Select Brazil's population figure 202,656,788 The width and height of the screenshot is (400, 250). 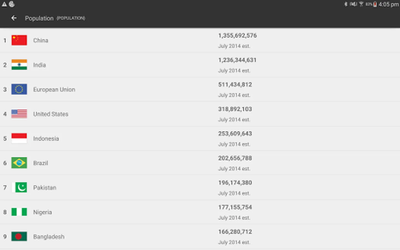click(235, 158)
